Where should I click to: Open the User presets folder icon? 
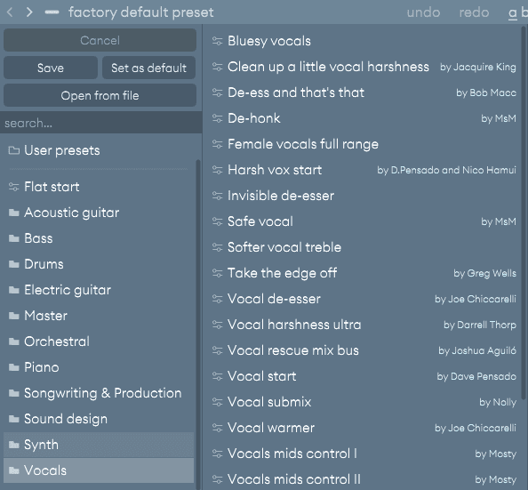pos(14,150)
